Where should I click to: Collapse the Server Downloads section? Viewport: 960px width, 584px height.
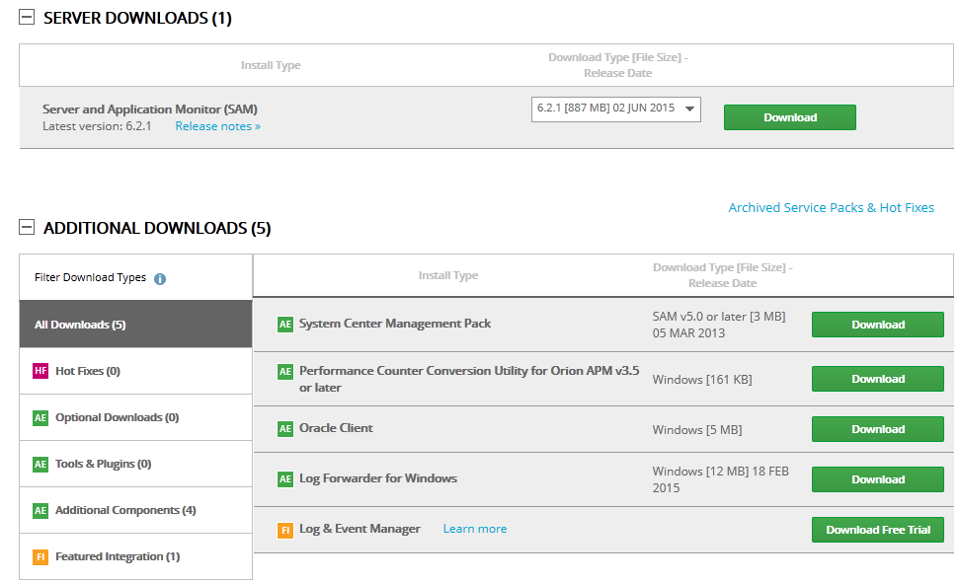click(27, 17)
